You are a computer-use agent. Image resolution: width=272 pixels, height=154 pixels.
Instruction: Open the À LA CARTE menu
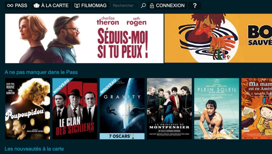click(51, 6)
